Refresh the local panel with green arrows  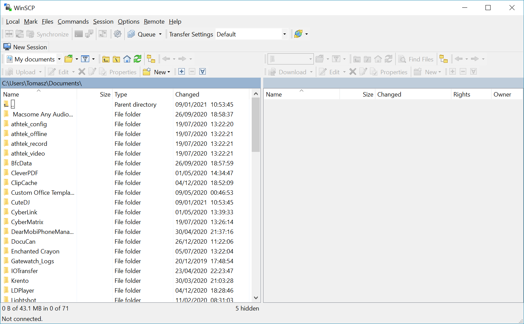(x=138, y=59)
